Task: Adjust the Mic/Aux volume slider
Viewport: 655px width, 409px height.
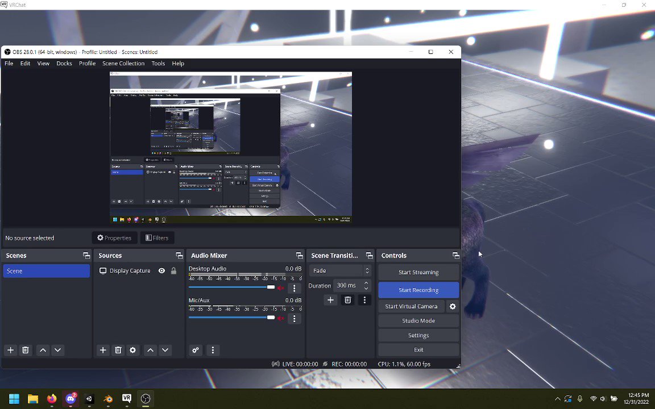Action: tap(231, 318)
